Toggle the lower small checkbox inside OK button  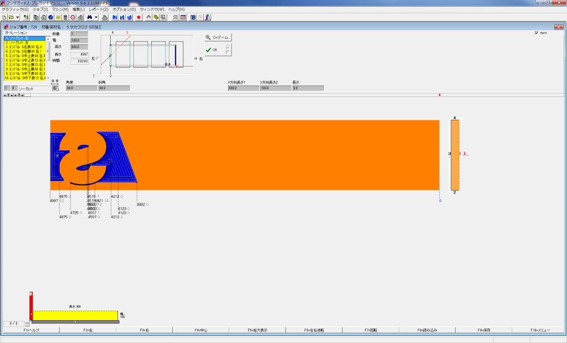click(228, 53)
